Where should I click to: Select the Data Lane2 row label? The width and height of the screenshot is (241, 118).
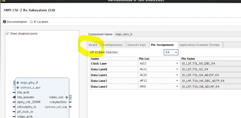(x=99, y=81)
